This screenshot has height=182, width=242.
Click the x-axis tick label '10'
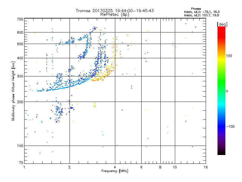click(175, 167)
